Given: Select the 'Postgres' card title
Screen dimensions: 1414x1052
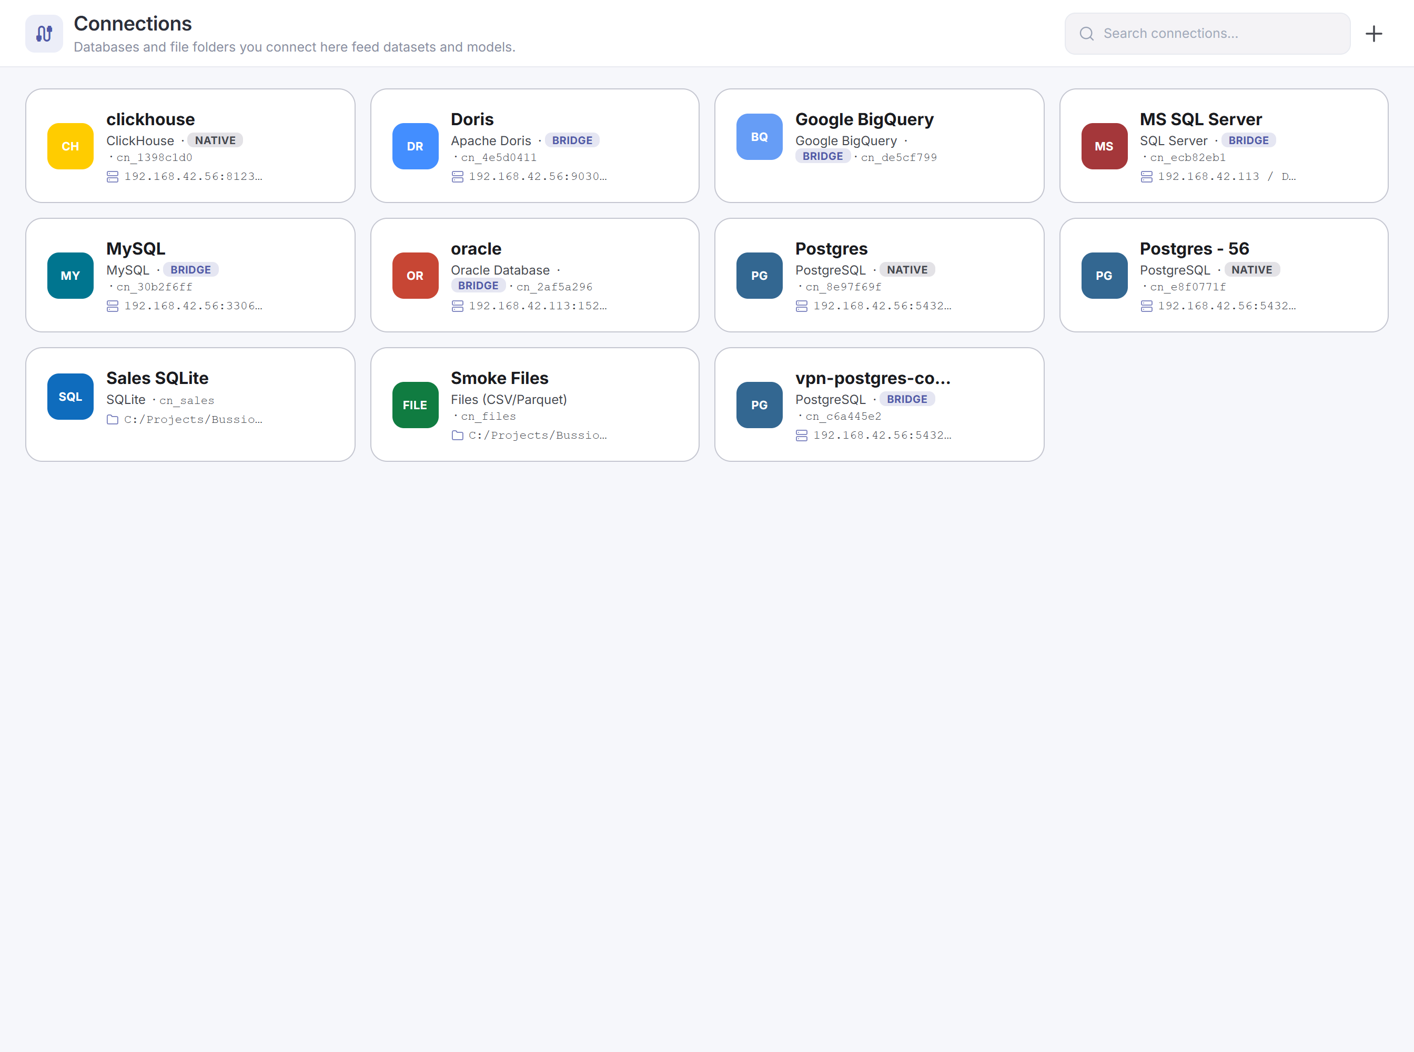Looking at the screenshot, I should pyautogui.click(x=832, y=248).
